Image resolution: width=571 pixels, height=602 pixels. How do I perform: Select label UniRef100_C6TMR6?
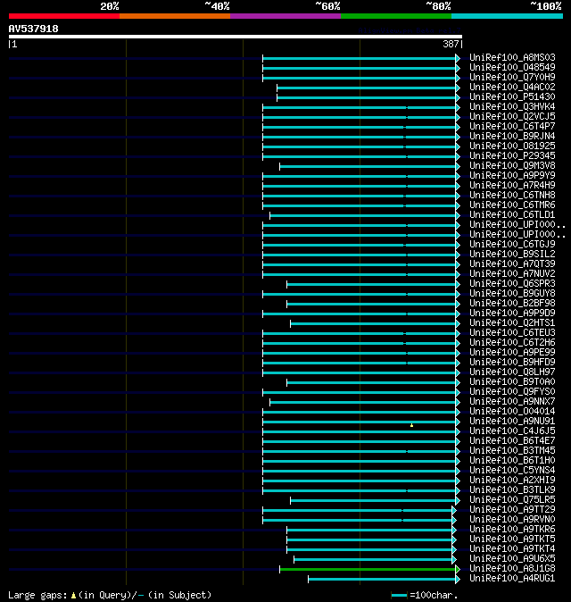point(512,205)
